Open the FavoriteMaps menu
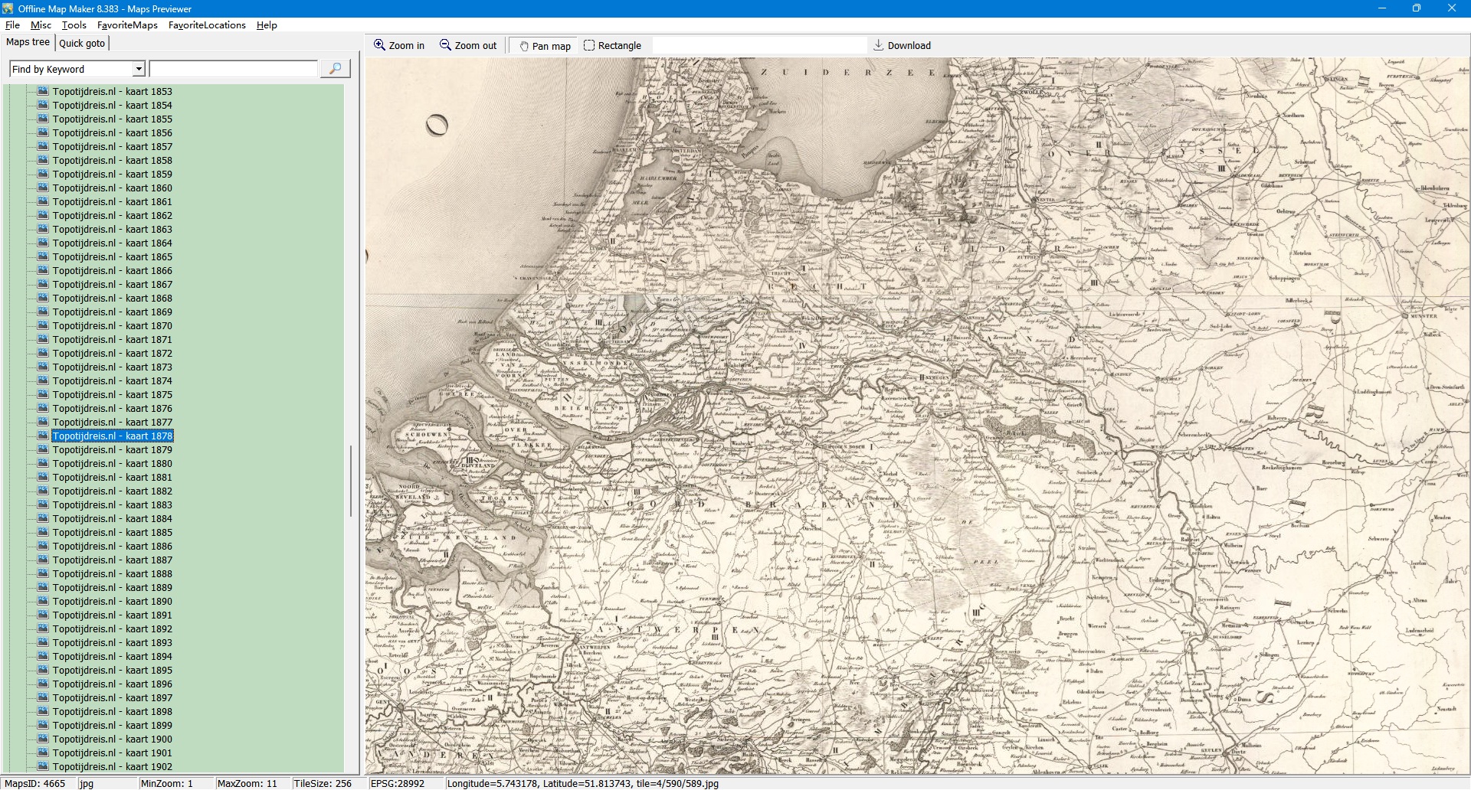The height and width of the screenshot is (790, 1471). (x=127, y=25)
